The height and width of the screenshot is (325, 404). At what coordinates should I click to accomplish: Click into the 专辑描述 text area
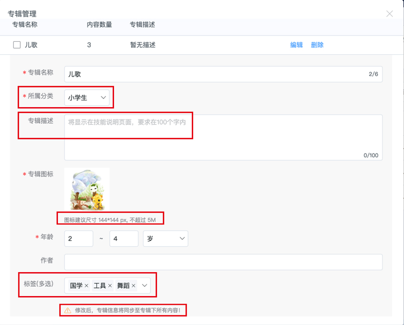(x=224, y=137)
